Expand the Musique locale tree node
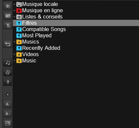The width and height of the screenshot is (139, 128). (14, 4)
